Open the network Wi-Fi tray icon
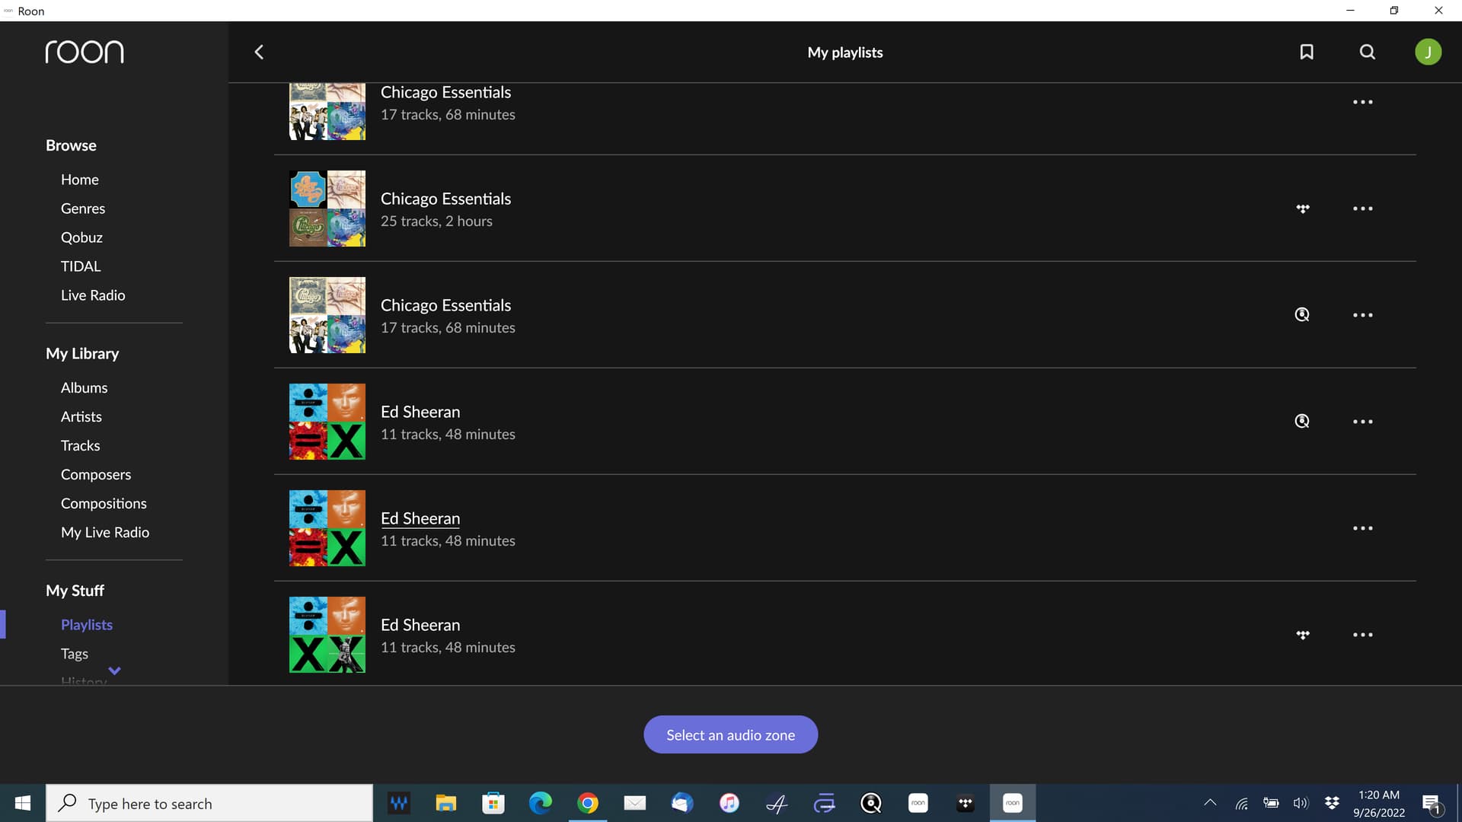This screenshot has height=822, width=1462. (x=1241, y=803)
